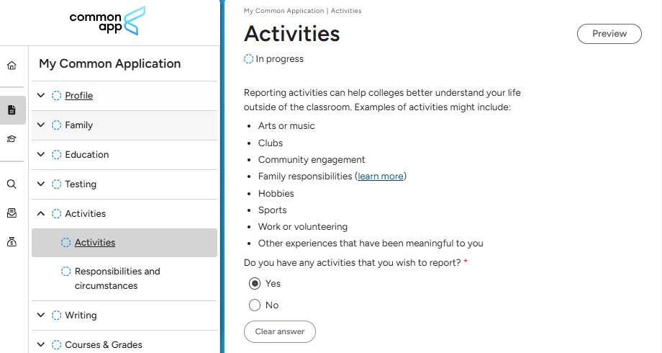Viewport: 662px width, 353px height.
Task: Open the inbox tray icon in the sidebar
Action: click(12, 213)
